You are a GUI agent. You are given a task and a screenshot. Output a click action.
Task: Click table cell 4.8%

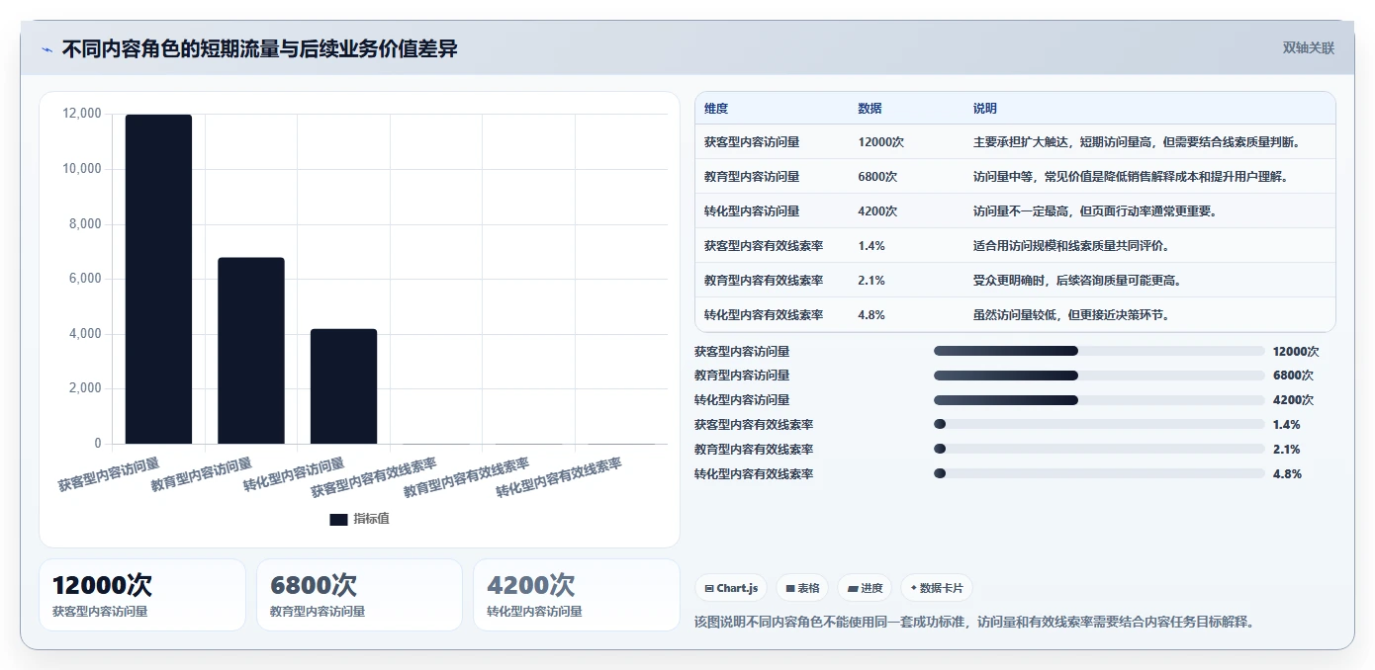click(871, 315)
